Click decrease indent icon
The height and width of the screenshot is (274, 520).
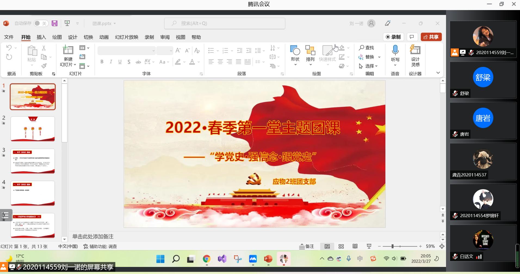tap(240, 50)
